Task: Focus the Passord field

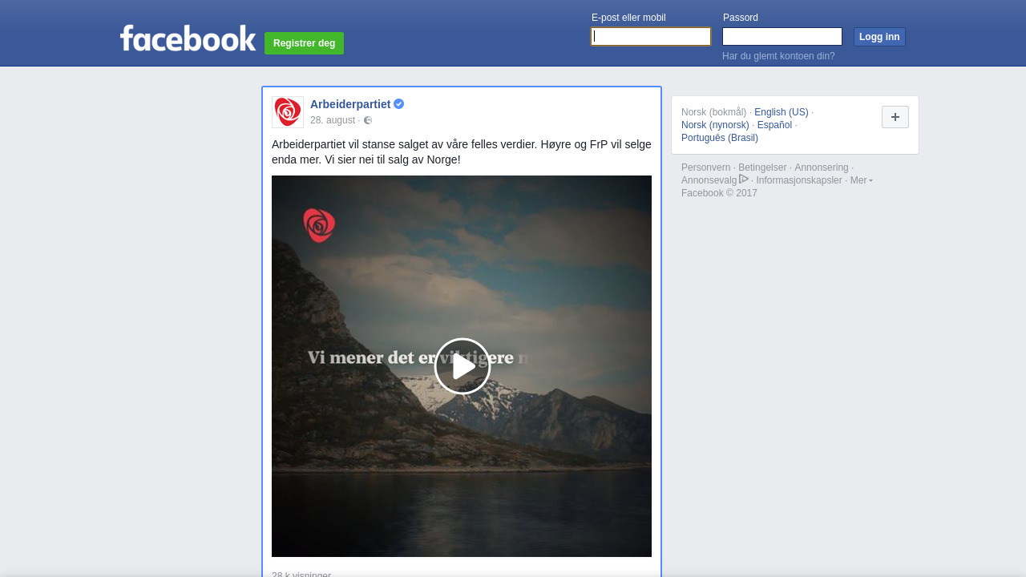Action: 782,36
